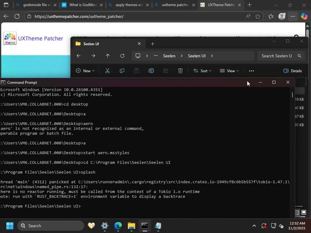The width and height of the screenshot is (311, 233).
Task: Click the This PC monitor breadcrumb icon
Action: click(x=138, y=56)
